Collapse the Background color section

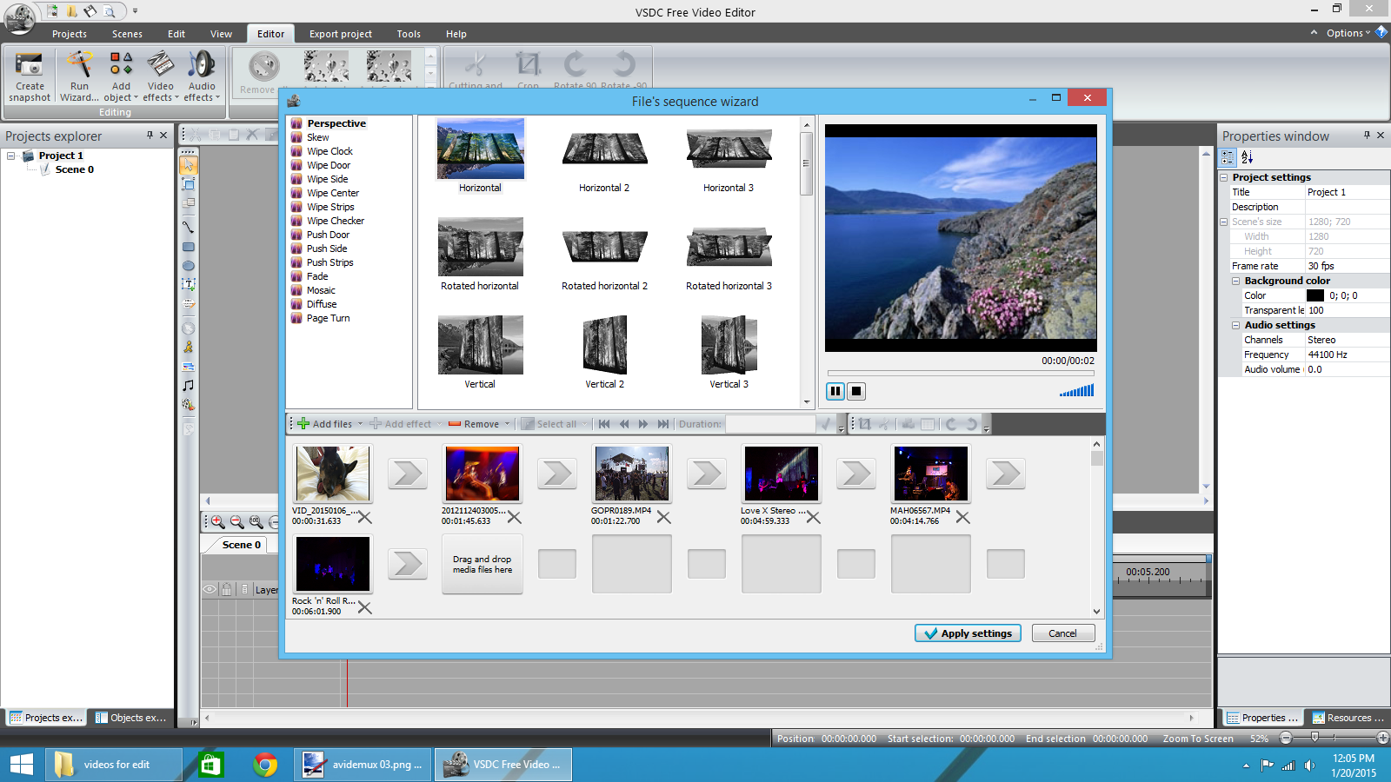[1235, 280]
